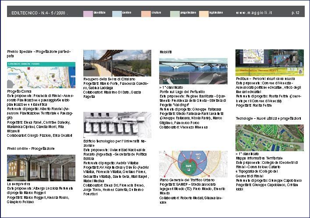
Task: Open the Piano Generale del Traffico Urbano diagram
Action: (x=193, y=164)
